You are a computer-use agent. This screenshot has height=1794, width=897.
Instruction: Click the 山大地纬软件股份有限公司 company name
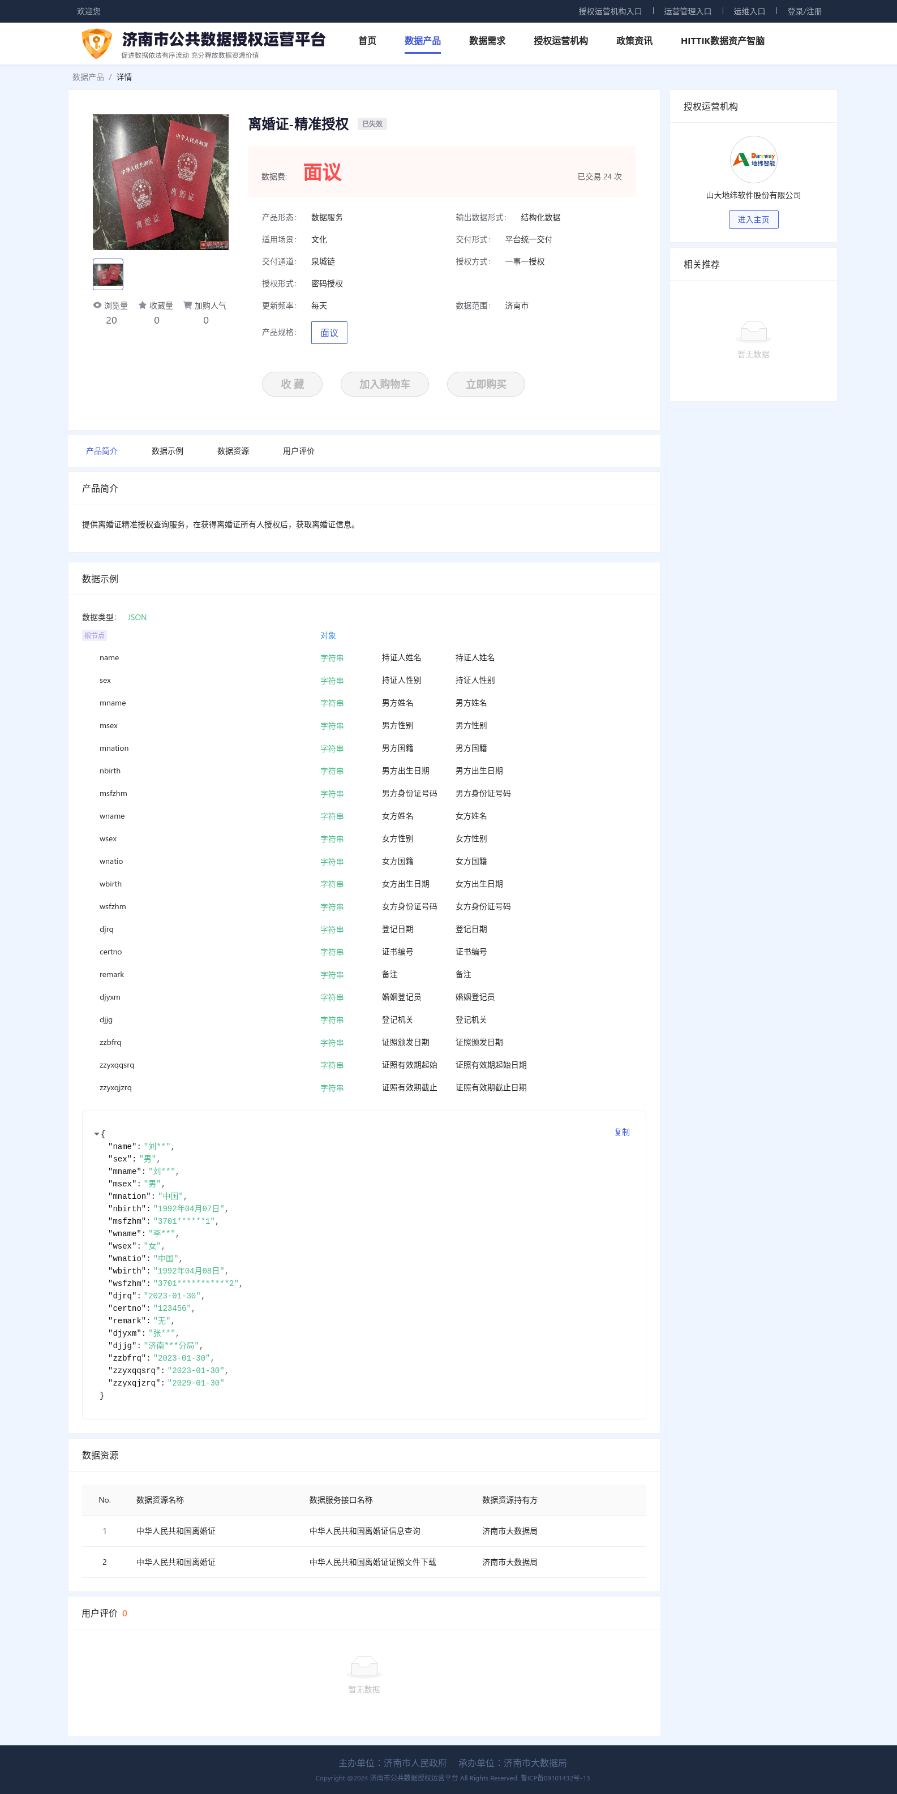[x=753, y=196]
